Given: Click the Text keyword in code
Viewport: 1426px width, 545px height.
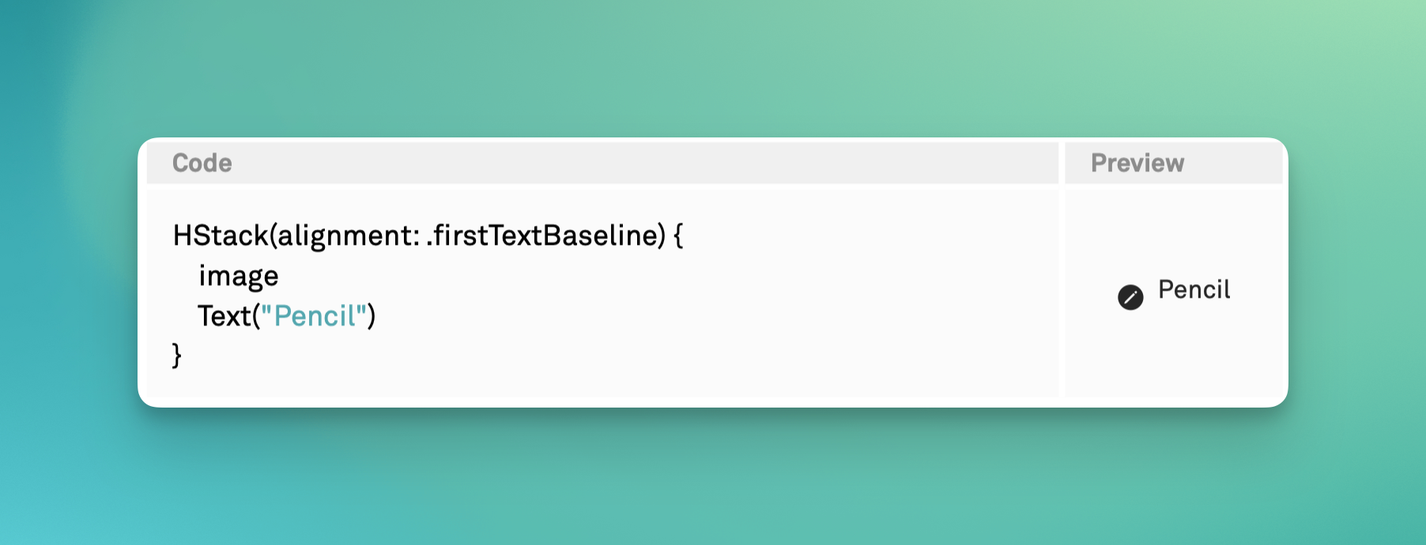Looking at the screenshot, I should click(x=224, y=316).
